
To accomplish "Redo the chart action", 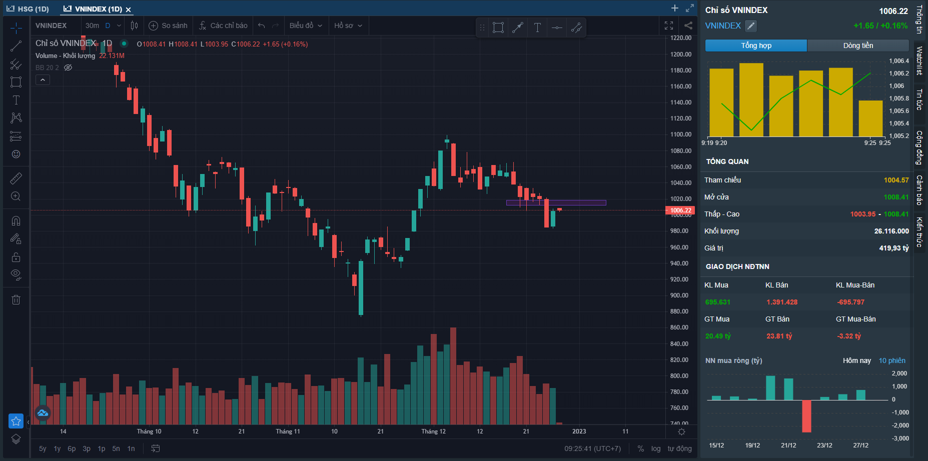I will [x=275, y=25].
